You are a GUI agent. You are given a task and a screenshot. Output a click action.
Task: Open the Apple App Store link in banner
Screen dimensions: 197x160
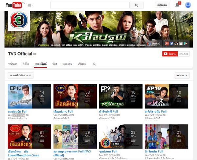click(x=181, y=43)
